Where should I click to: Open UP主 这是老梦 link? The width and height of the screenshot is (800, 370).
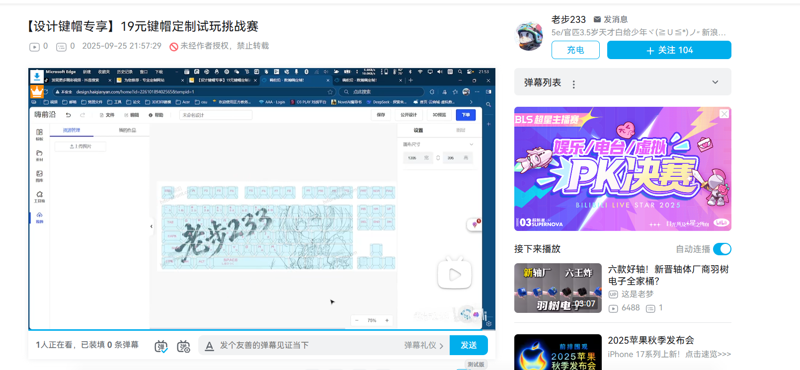[638, 294]
